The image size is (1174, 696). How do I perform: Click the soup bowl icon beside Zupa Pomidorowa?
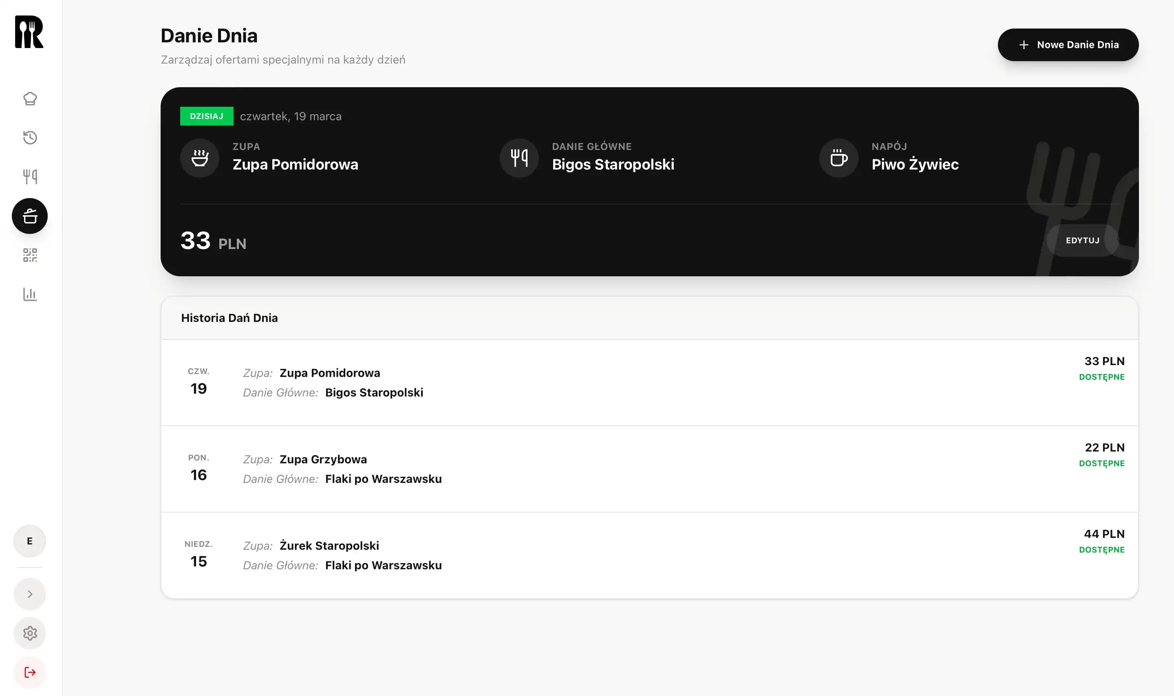(200, 158)
